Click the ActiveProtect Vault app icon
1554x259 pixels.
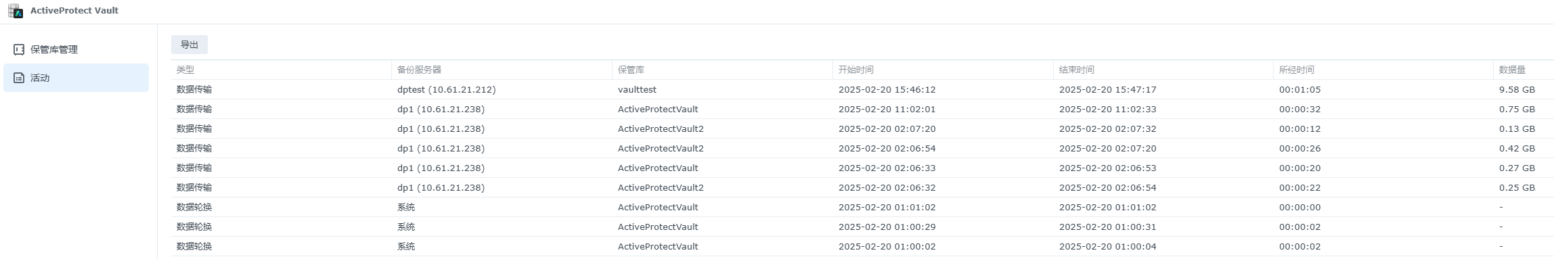pos(15,11)
